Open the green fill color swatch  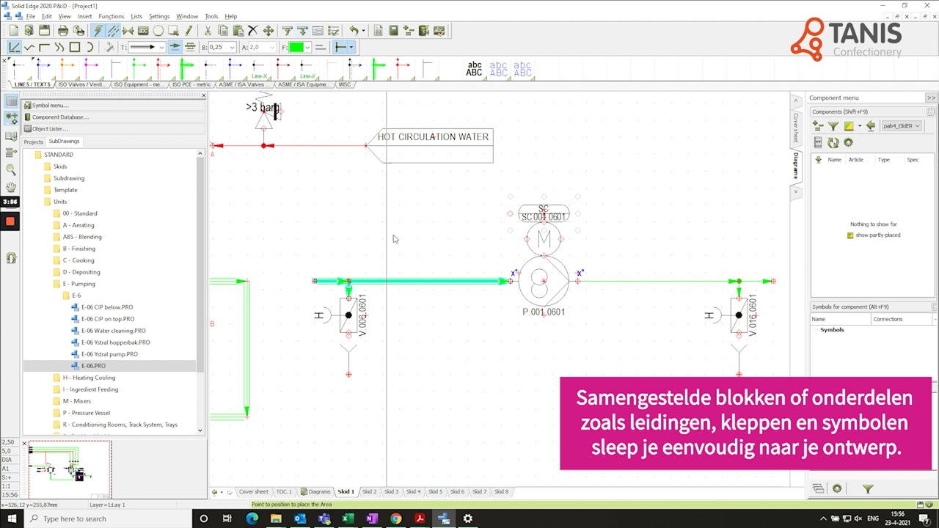tap(296, 47)
